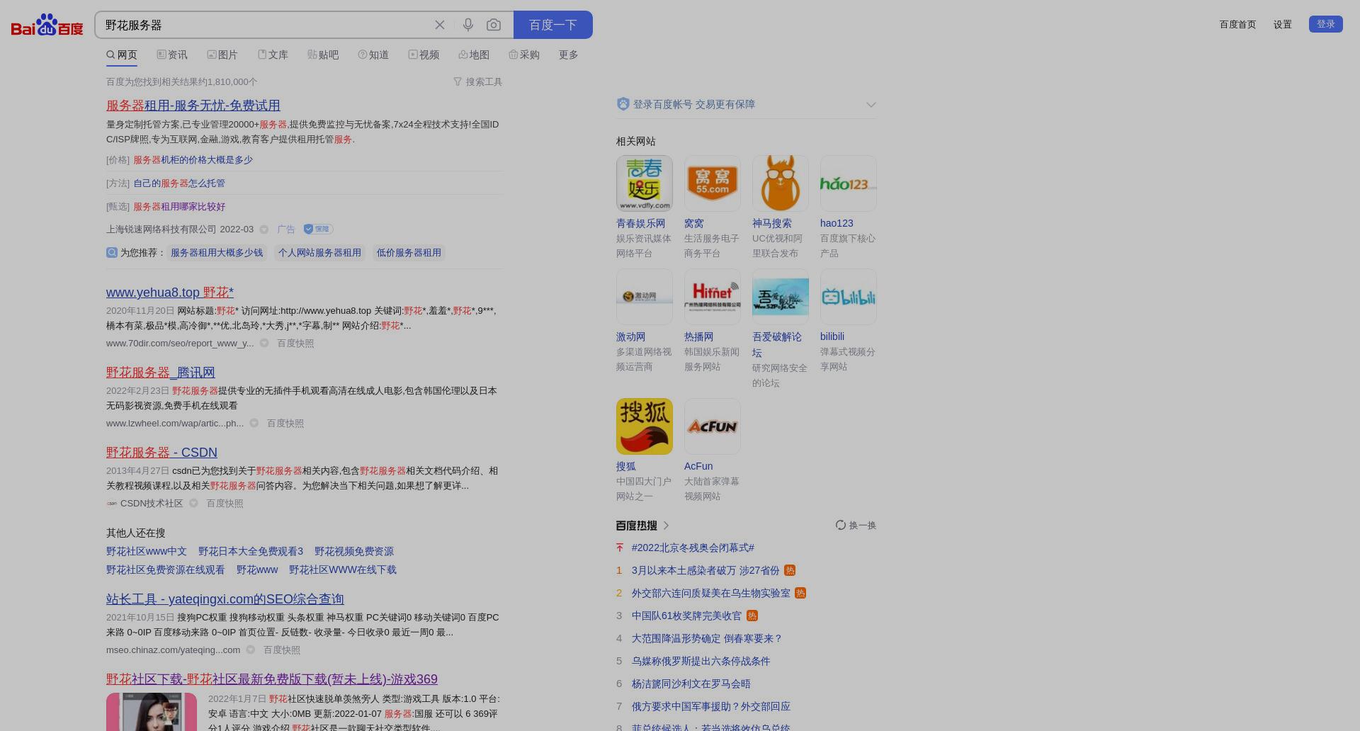Switch to the 视频 tab

click(x=424, y=55)
